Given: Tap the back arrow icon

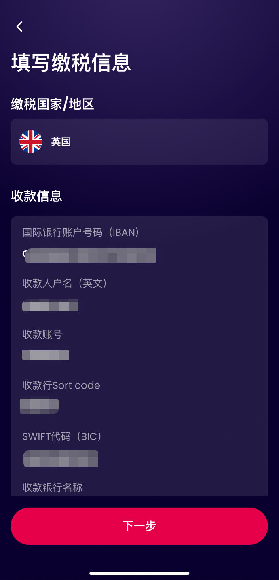Looking at the screenshot, I should pyautogui.click(x=19, y=27).
